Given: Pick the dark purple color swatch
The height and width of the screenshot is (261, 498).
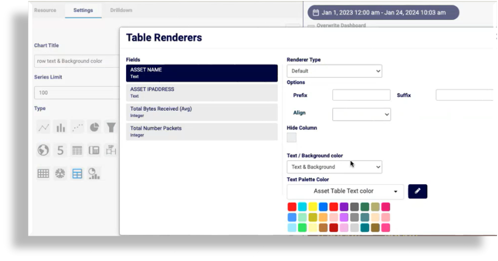Looking at the screenshot, I should [x=344, y=207].
